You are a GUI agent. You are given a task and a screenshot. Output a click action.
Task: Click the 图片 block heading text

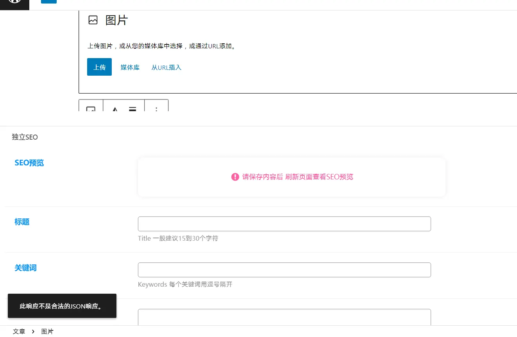point(116,20)
